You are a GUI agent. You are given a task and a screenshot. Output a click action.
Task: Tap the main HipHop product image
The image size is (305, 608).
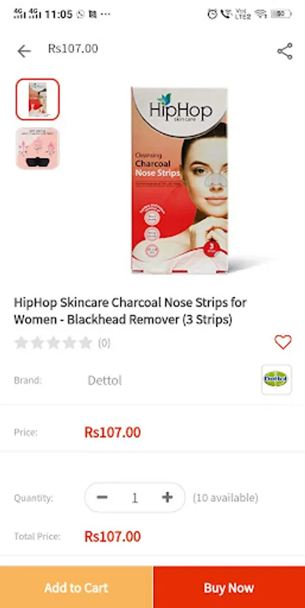pos(179,180)
